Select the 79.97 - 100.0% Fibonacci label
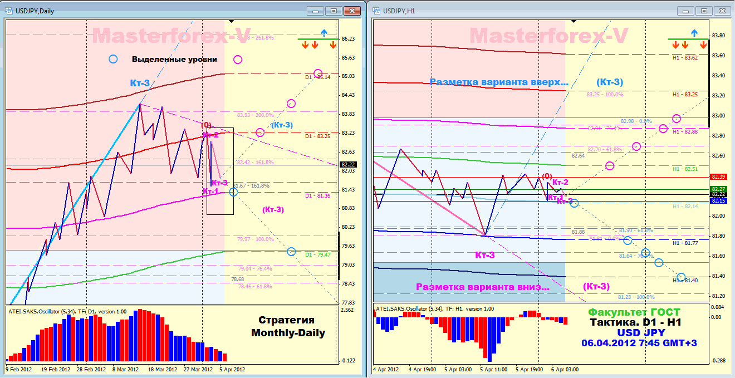Screen dimensions: 735x378 tap(255, 239)
